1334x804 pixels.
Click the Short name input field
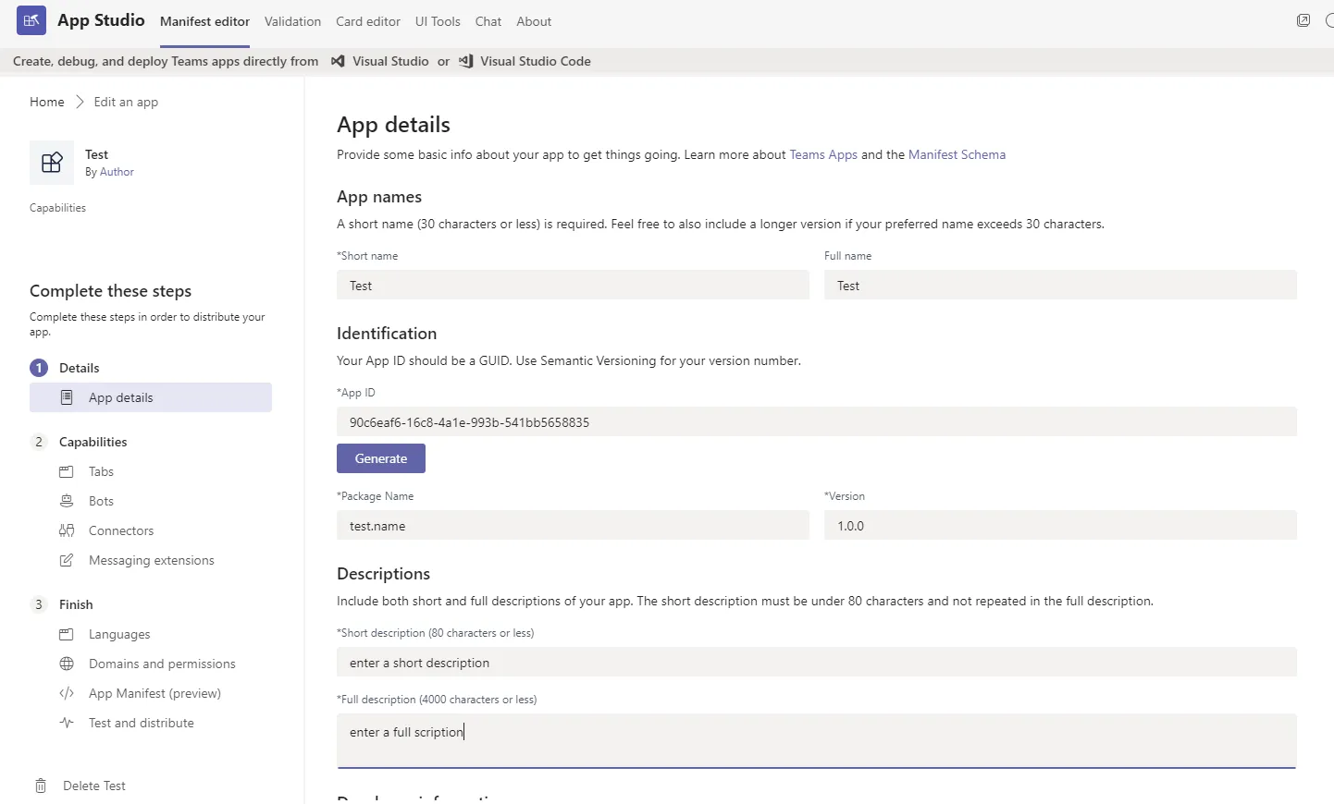coord(573,286)
